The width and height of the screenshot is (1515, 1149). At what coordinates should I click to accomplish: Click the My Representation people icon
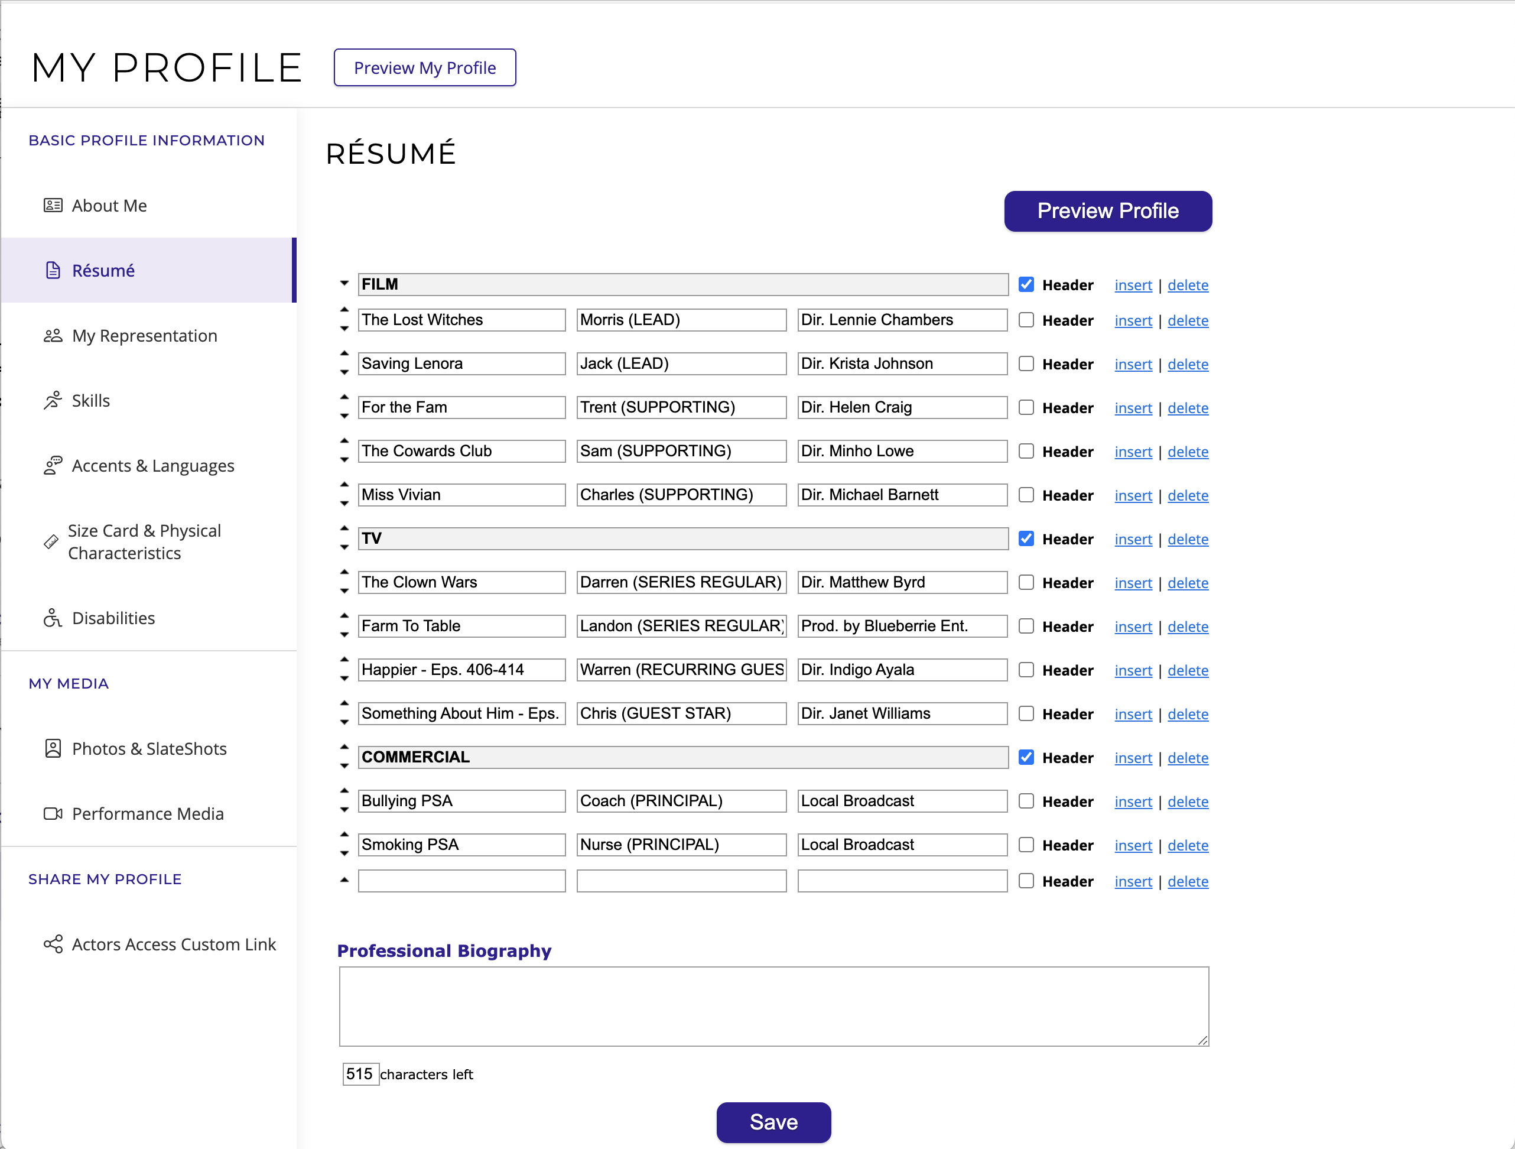pyautogui.click(x=53, y=336)
